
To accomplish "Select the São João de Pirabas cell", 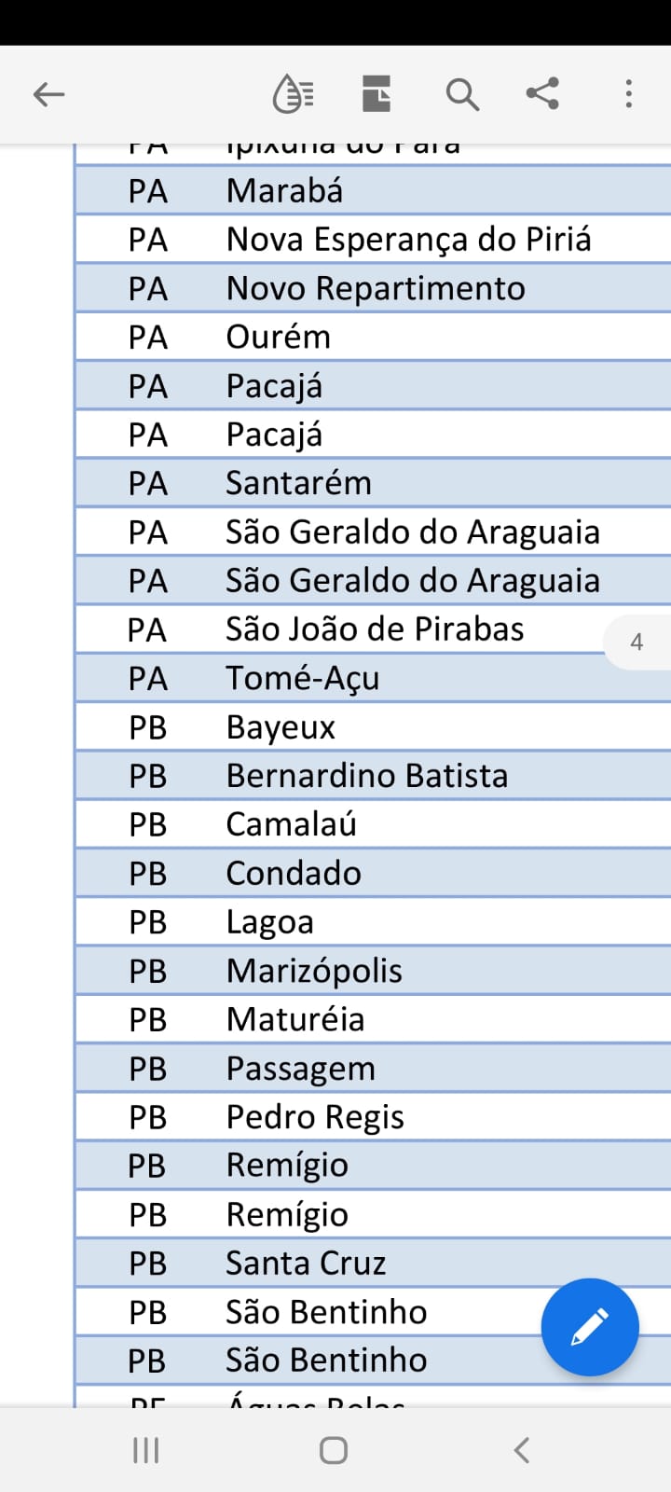I will tap(375, 629).
